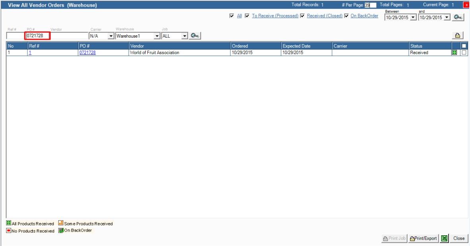Export to Excel using the green icon
This screenshot has width=470, height=246.
pos(445,238)
